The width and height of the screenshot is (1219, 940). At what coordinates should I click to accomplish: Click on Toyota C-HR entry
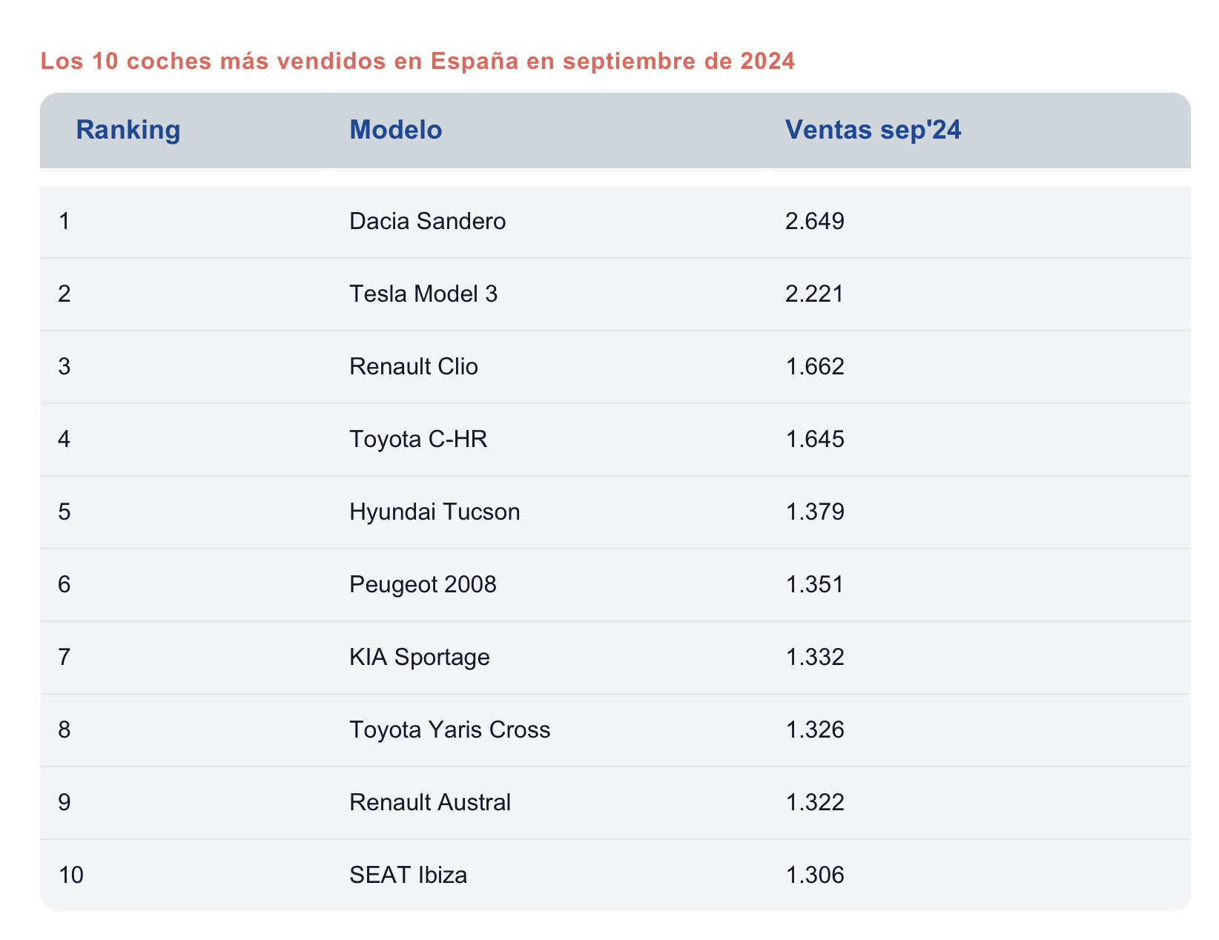pyautogui.click(x=418, y=440)
